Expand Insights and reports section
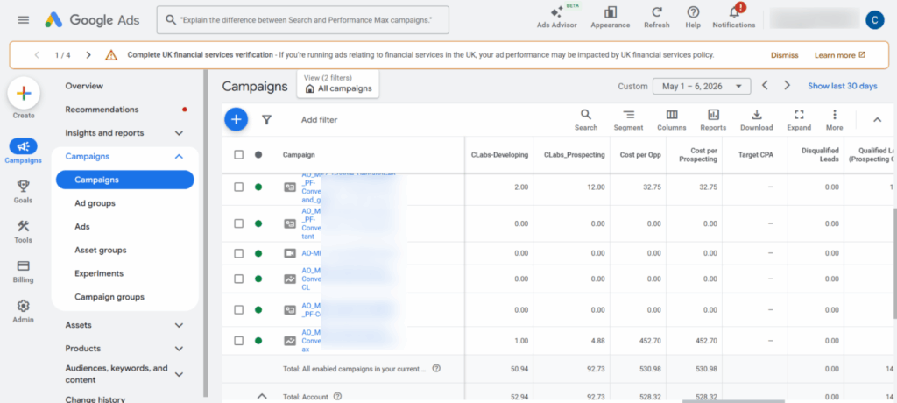Screen dimensions: 897x403 (x=179, y=133)
